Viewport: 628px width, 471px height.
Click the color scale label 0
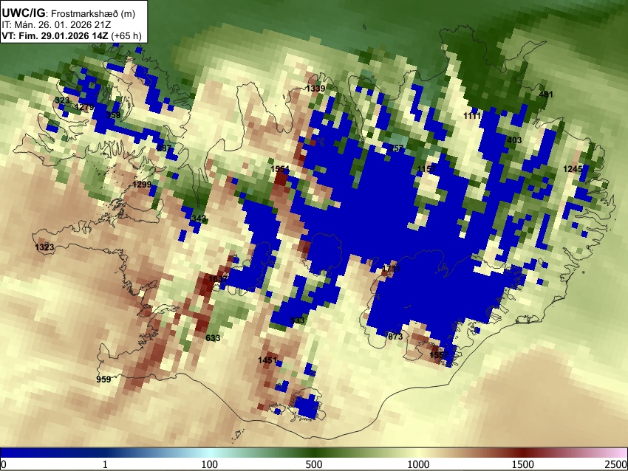pos(4,464)
